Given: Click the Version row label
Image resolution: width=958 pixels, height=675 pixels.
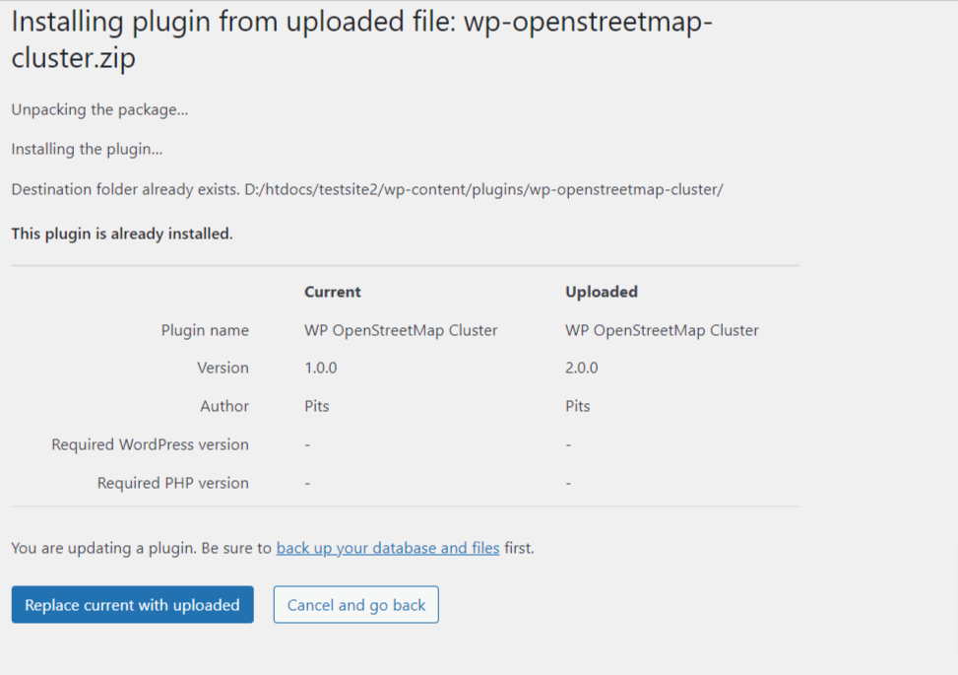Looking at the screenshot, I should coord(223,368).
